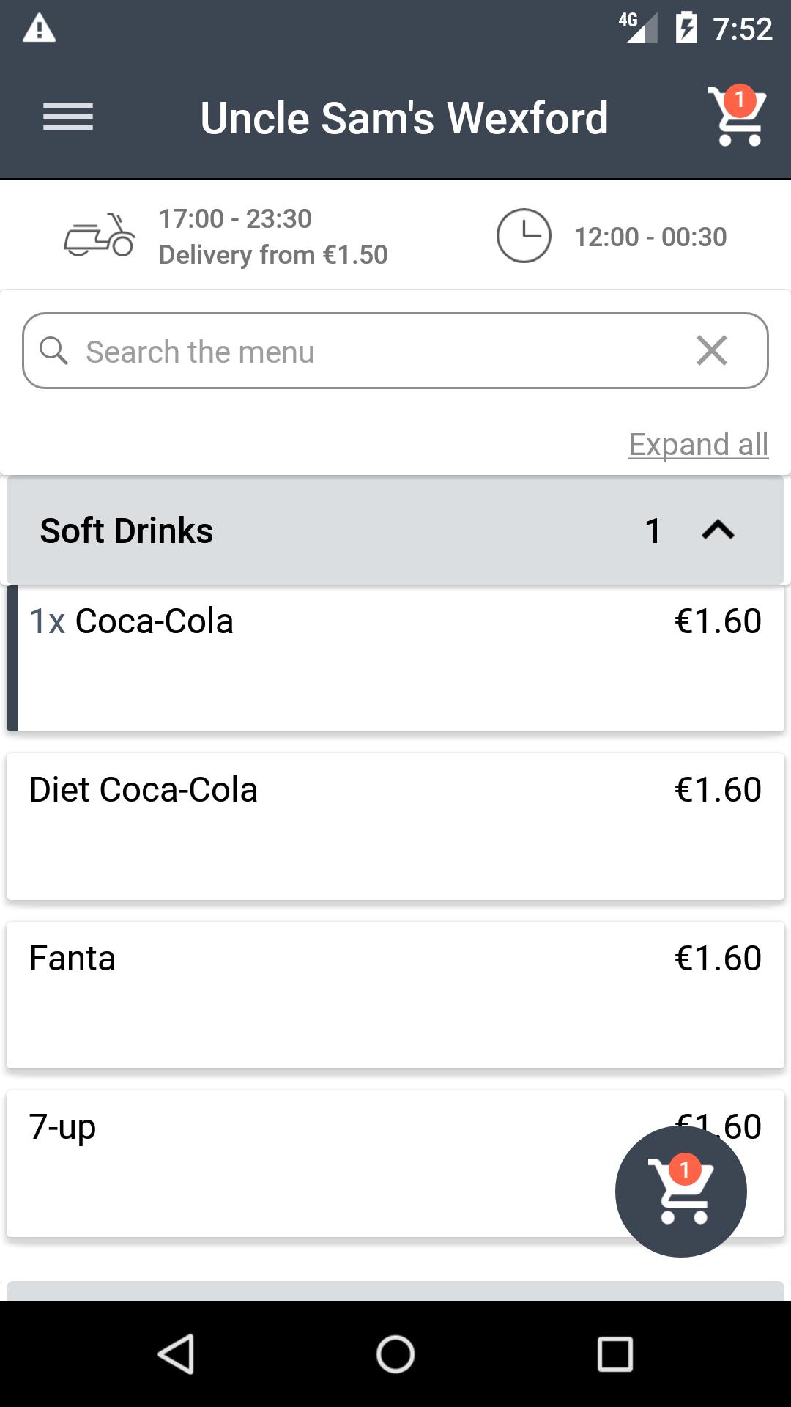Tap the floating shopping cart button

(x=681, y=1192)
